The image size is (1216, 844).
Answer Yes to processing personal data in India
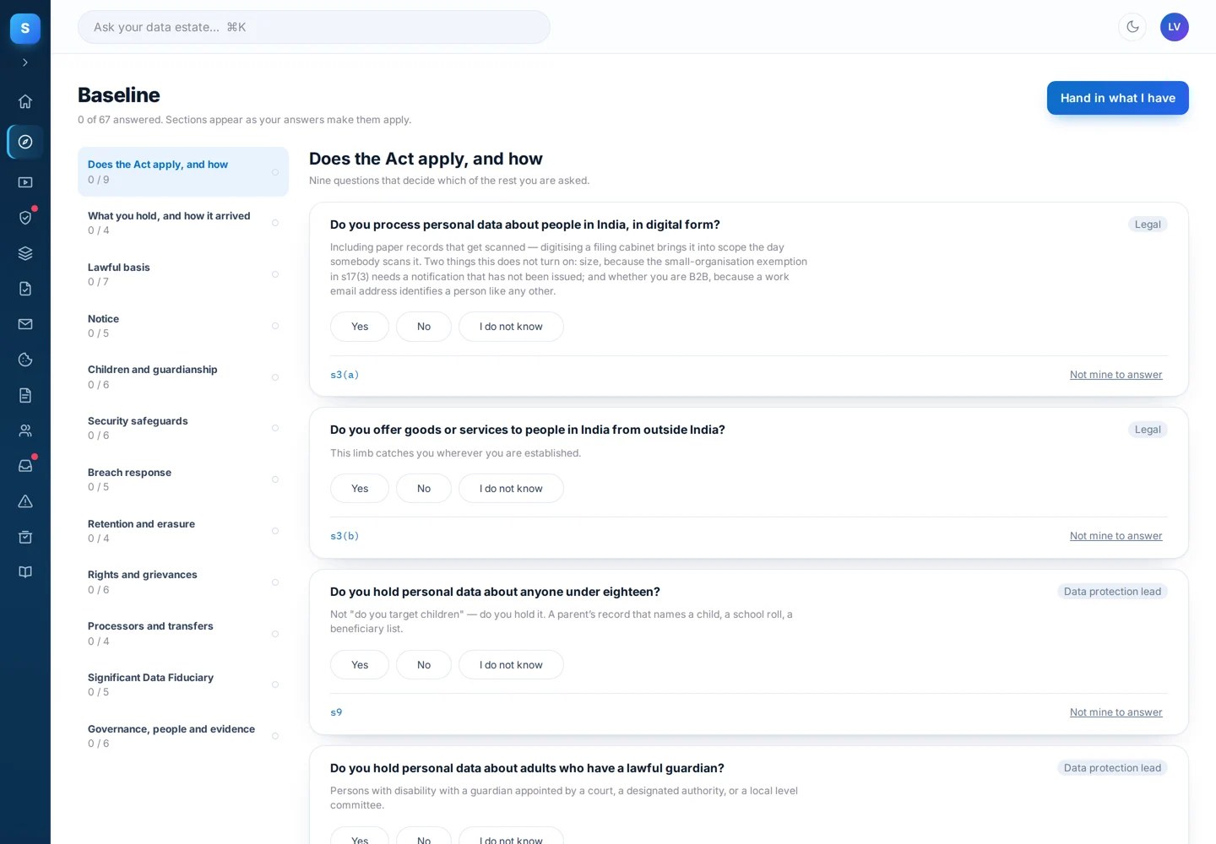pyautogui.click(x=360, y=327)
